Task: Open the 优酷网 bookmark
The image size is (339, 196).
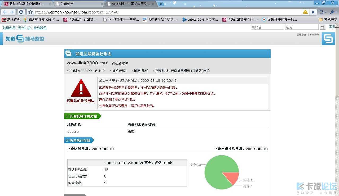Action: [x=280, y=20]
